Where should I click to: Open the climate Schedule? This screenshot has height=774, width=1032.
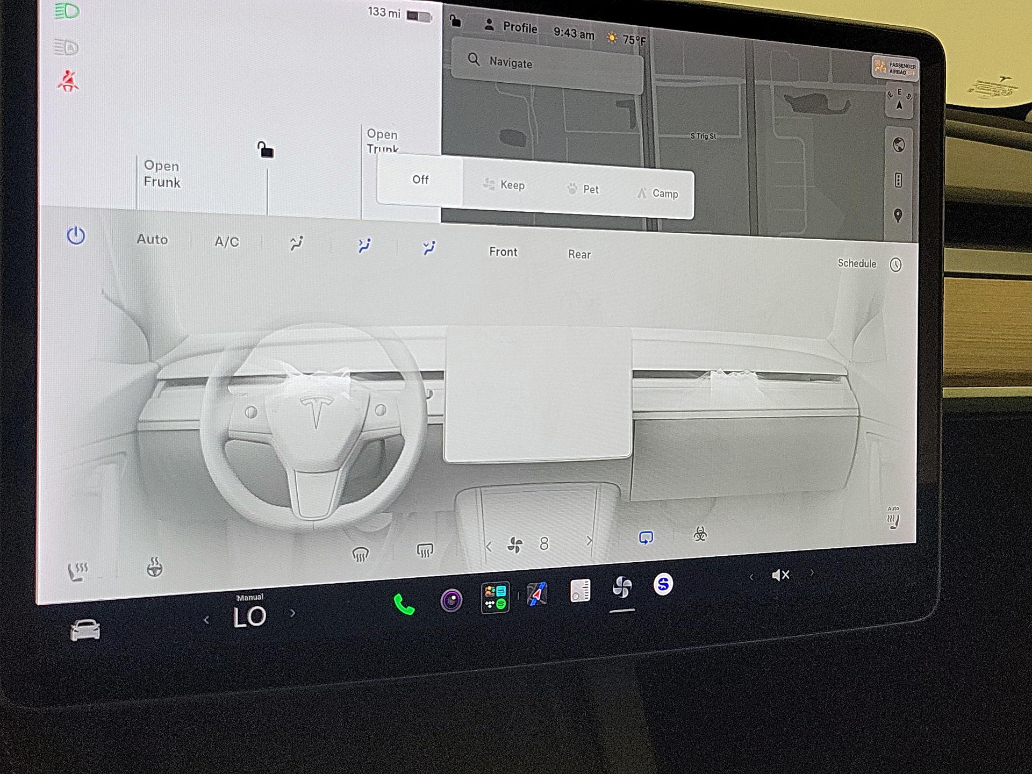[x=857, y=263]
